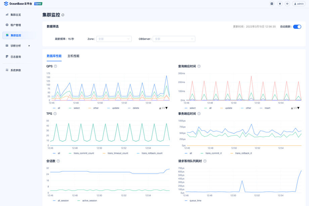This screenshot has height=206, width=309.
Task: Open the Zone dropdown
Action: (114, 39)
